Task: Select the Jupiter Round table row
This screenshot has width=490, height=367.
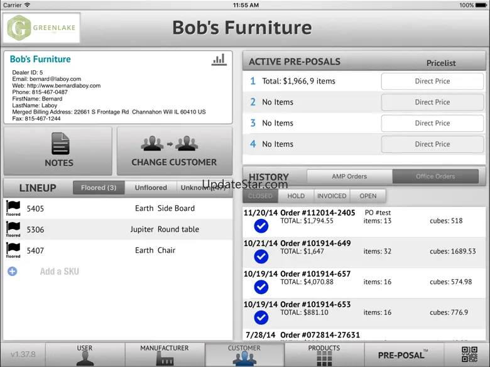Action: [x=118, y=230]
